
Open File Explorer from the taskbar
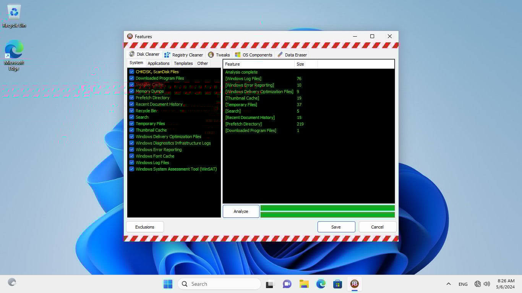click(304, 284)
